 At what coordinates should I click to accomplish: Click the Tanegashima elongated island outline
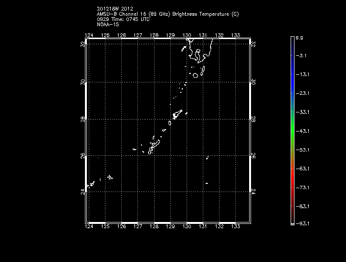pos(202,71)
